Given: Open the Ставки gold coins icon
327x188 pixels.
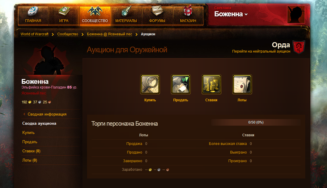Looking at the screenshot, I should pyautogui.click(x=211, y=84).
